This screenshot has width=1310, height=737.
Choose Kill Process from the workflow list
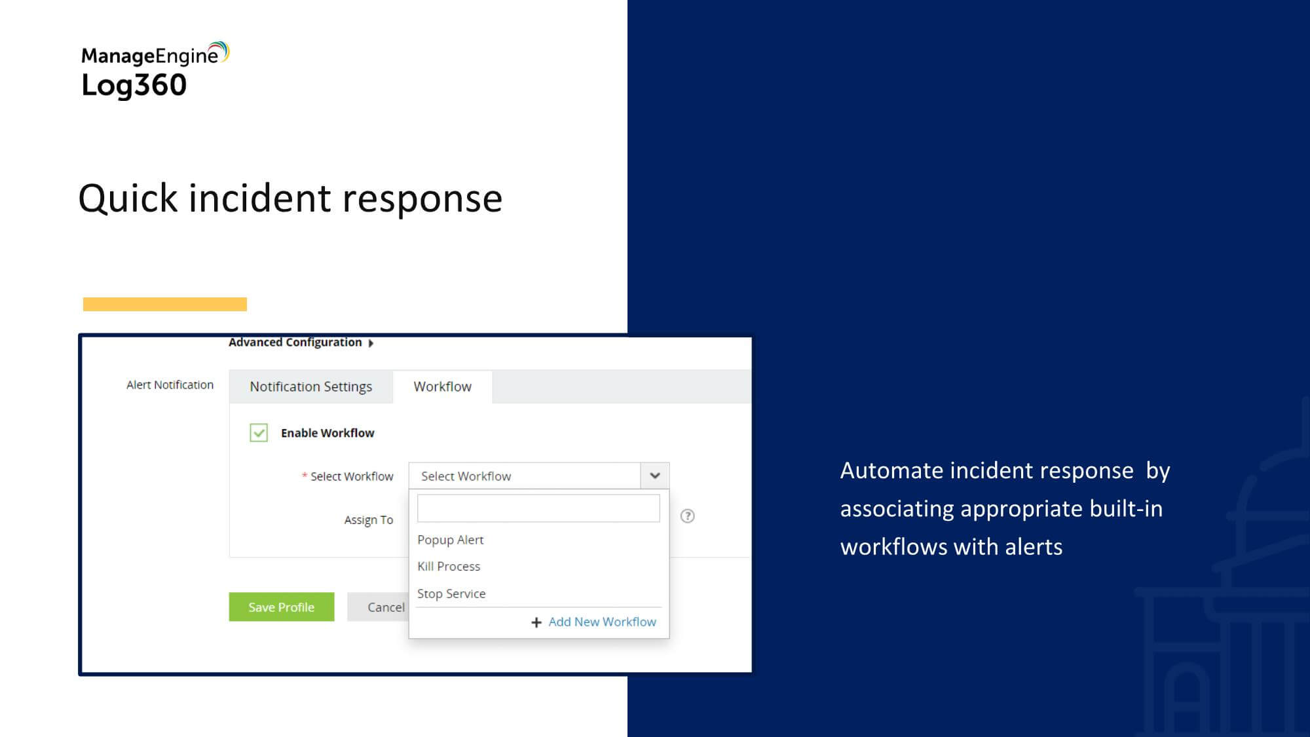pyautogui.click(x=449, y=567)
